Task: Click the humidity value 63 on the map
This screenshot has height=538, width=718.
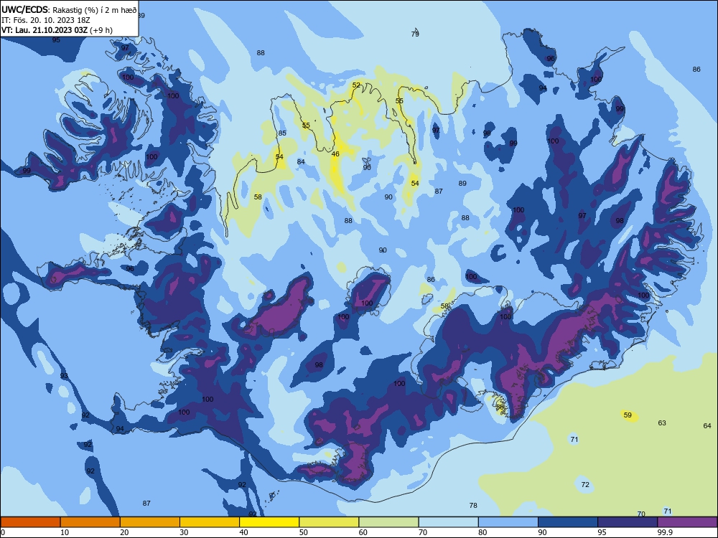Action: coord(662,423)
